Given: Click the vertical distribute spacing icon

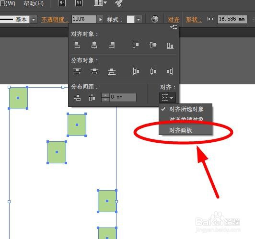Looking at the screenshot, I should tap(77, 98).
